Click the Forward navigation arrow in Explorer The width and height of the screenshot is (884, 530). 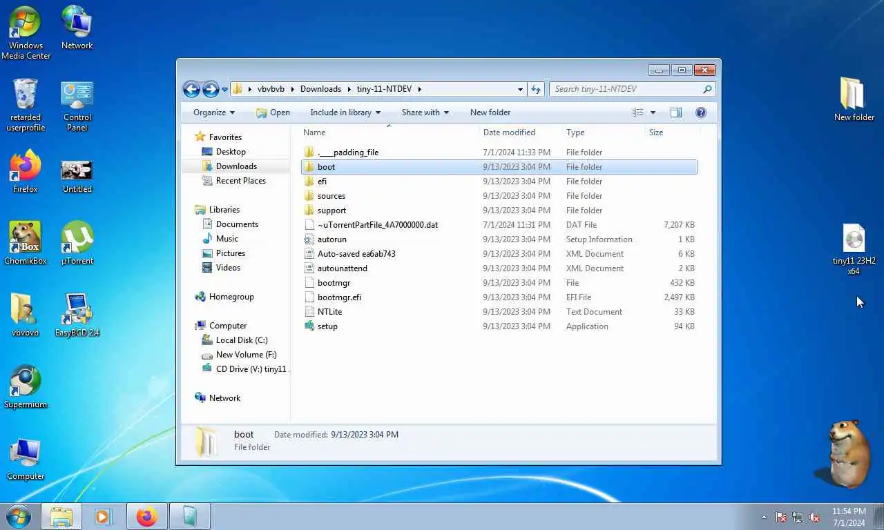click(211, 89)
